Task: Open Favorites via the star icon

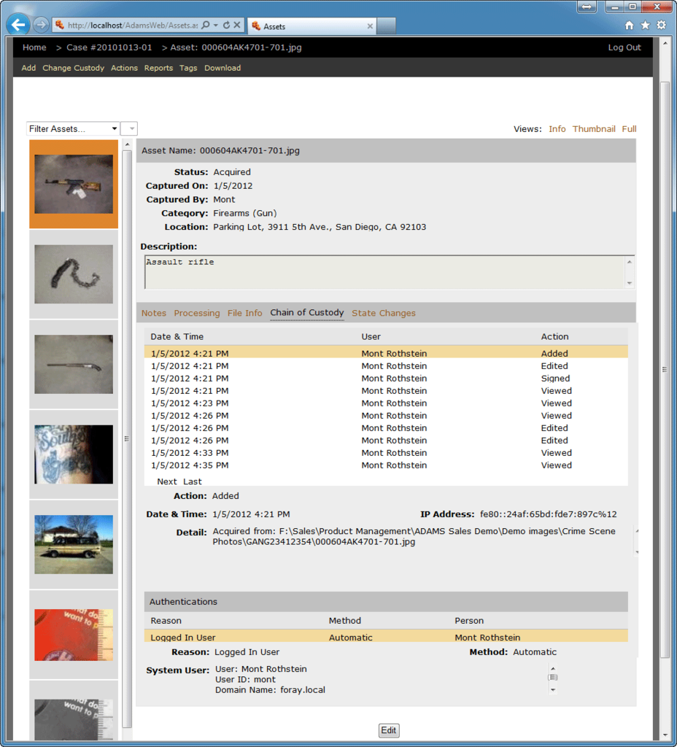Action: [x=645, y=24]
